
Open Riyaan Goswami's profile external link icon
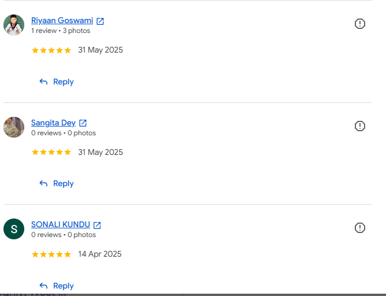[100, 21]
